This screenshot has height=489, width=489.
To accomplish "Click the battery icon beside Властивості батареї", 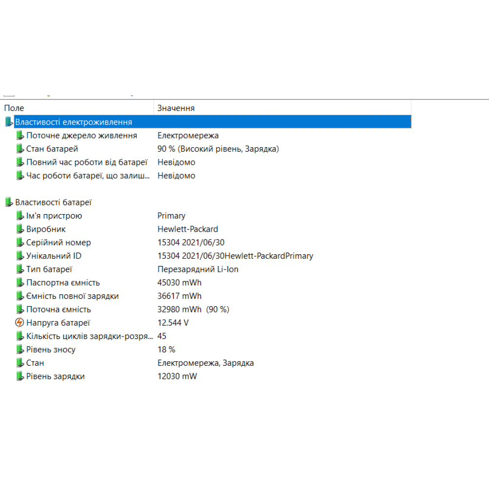I will [9, 202].
